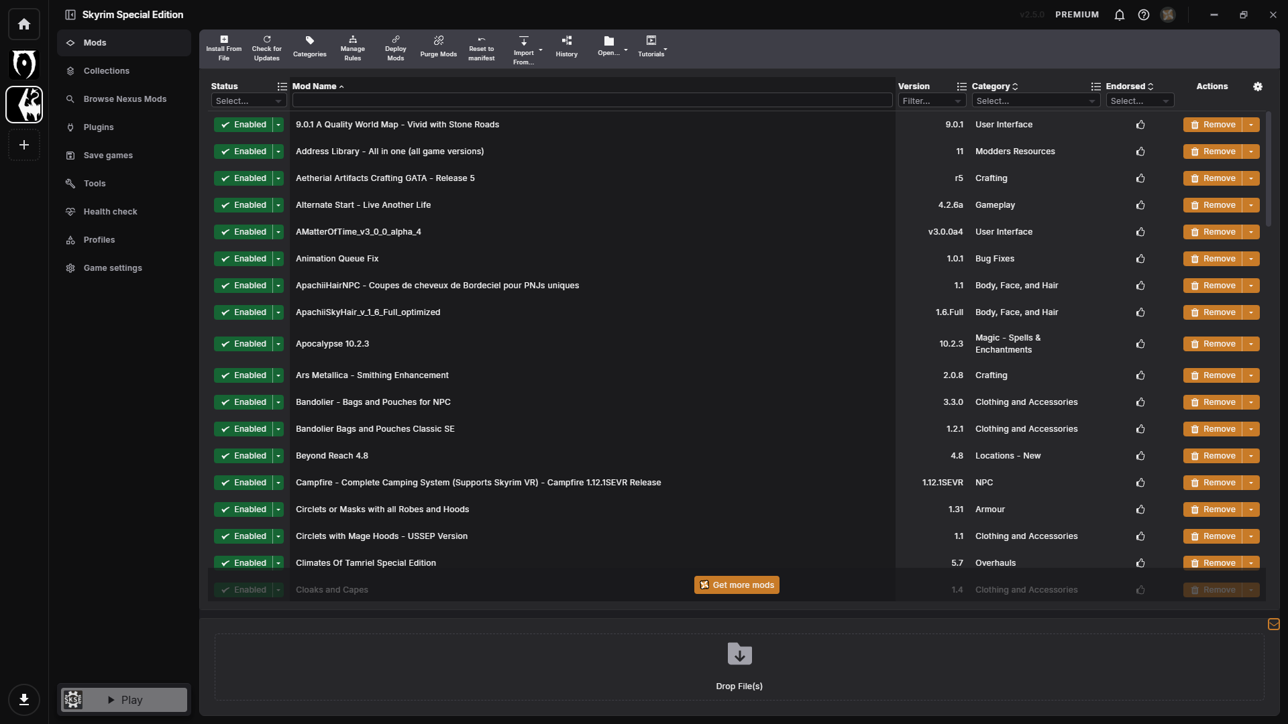Viewport: 1288px width, 724px height.
Task: Open Manage Rules
Action: [x=353, y=48]
